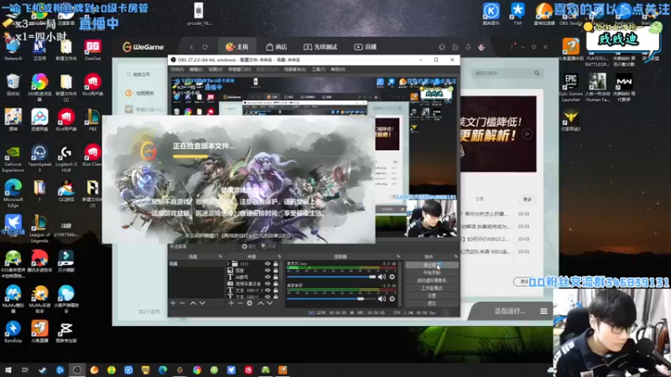Undock the OBS scenes panel via its header icon
The height and width of the screenshot is (377, 671).
coord(221,256)
